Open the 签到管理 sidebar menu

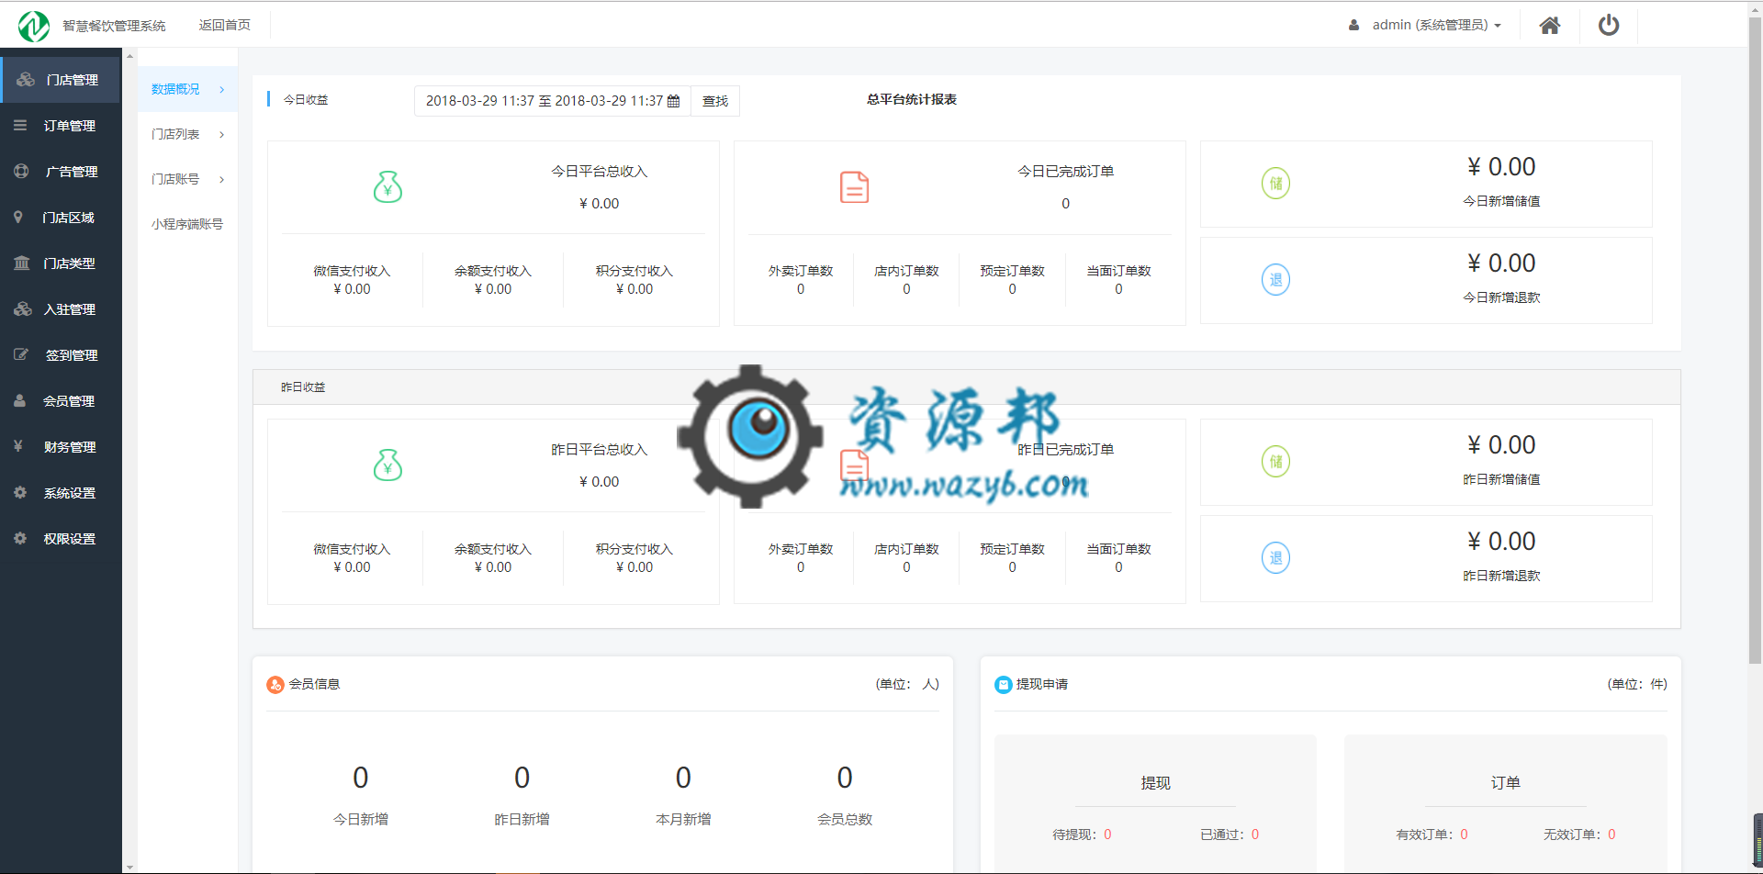tap(61, 355)
